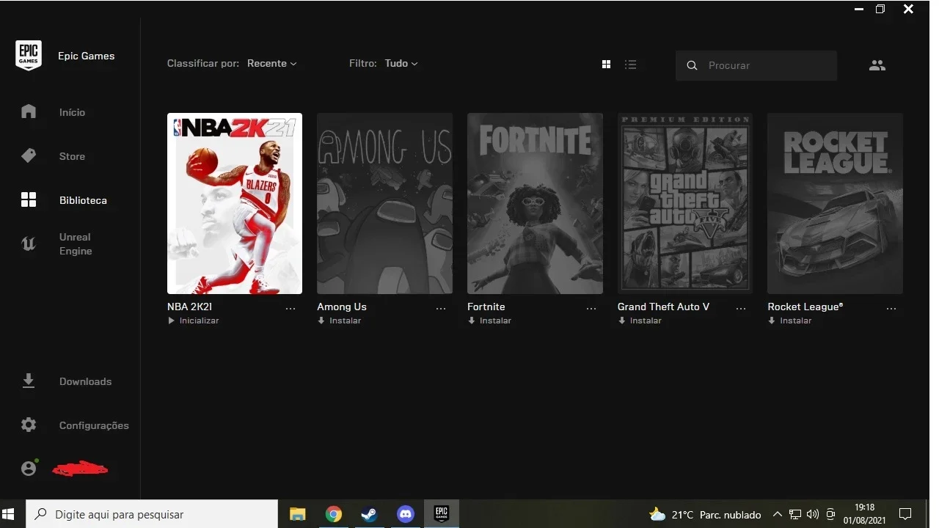This screenshot has width=939, height=528.
Task: Open Downloads in the sidebar
Action: [85, 381]
